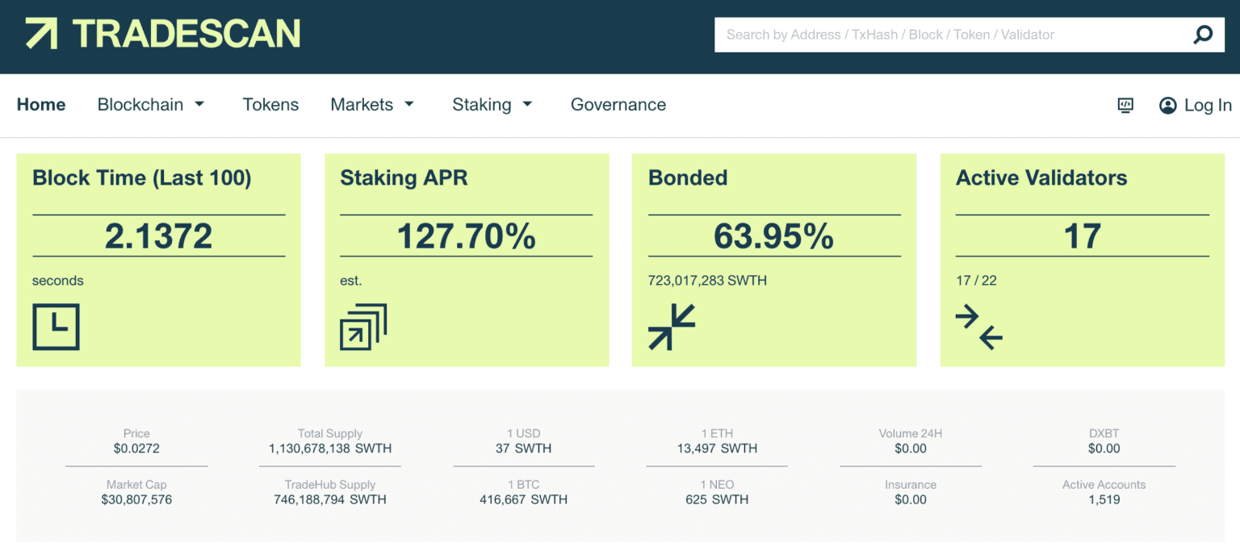
Task: Click the clock icon in Block Time card
Action: coord(56,327)
